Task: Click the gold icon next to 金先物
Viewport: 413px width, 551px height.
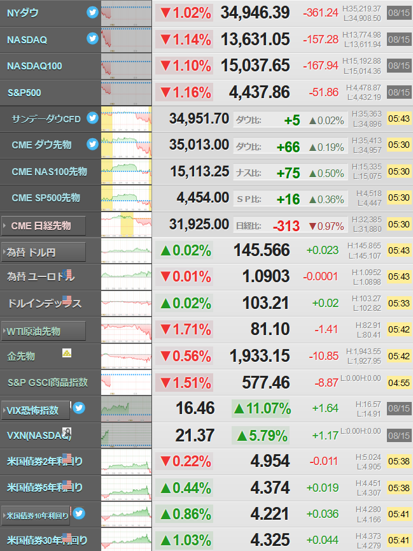Action: click(x=67, y=352)
